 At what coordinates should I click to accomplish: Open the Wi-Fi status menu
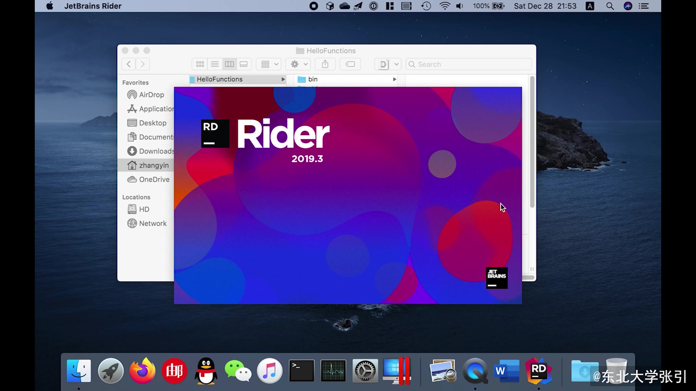[x=444, y=6]
